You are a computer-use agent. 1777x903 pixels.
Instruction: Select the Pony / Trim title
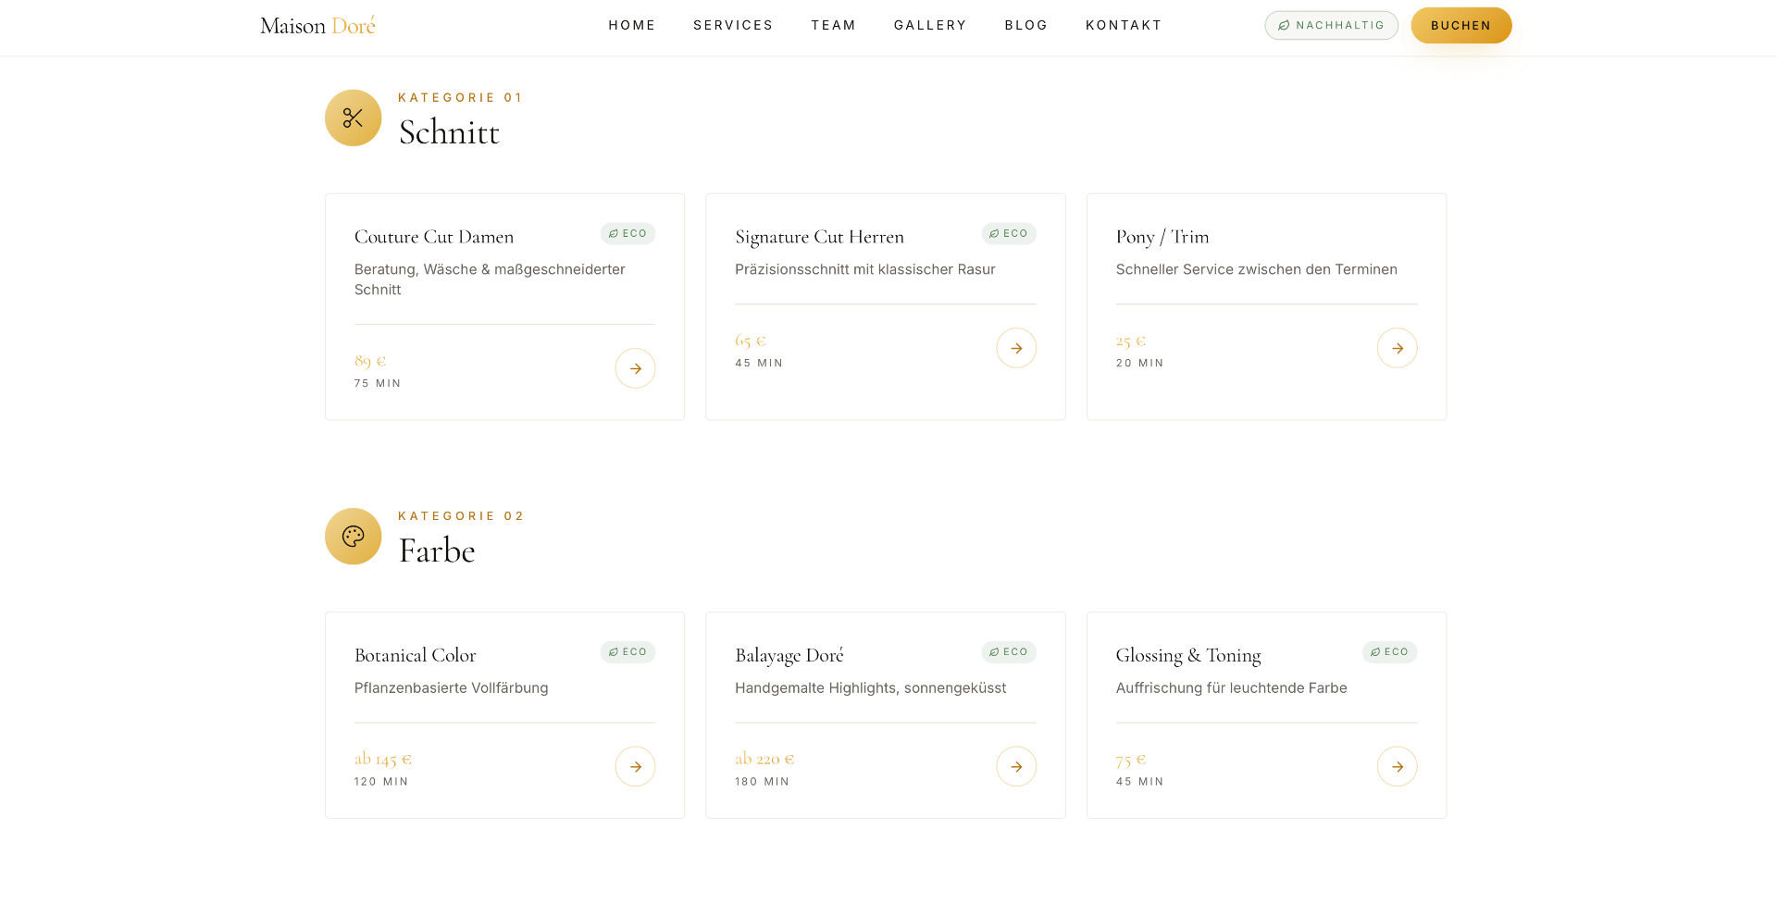click(1162, 237)
